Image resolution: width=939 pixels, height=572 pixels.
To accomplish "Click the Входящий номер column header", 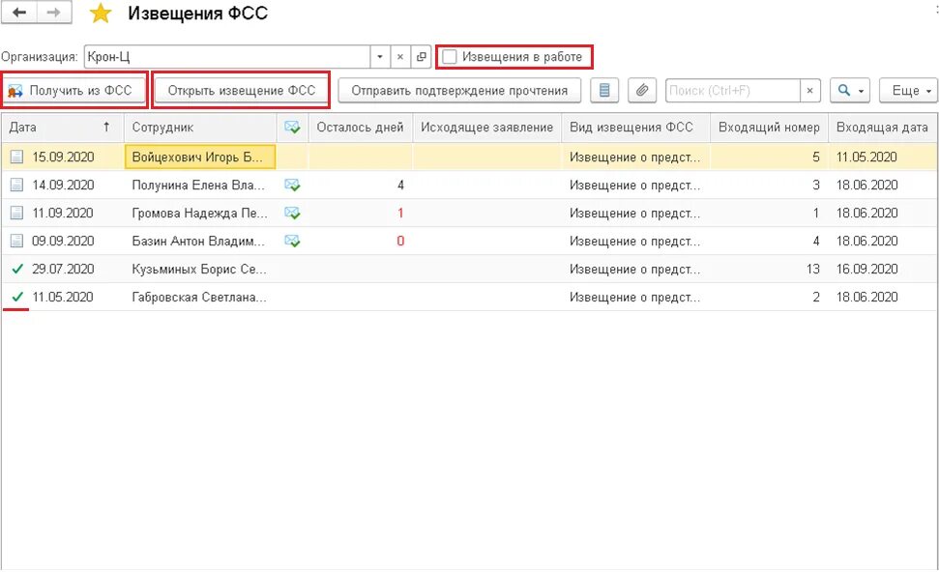I will (x=769, y=127).
